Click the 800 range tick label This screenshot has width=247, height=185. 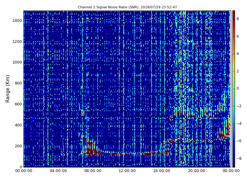(18, 83)
